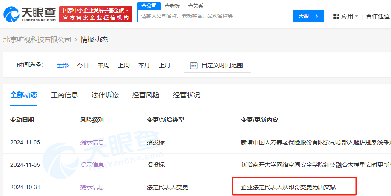Filter the time range by 本周

(x=103, y=65)
